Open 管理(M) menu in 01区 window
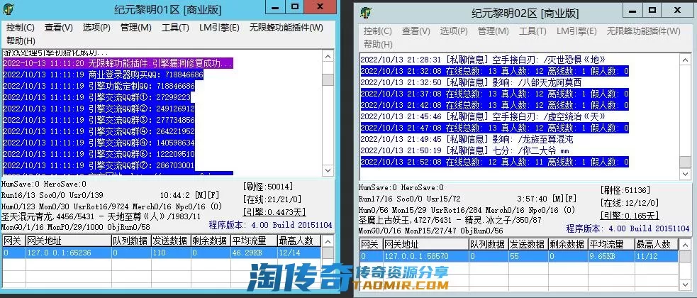The image size is (697, 298). point(136,28)
